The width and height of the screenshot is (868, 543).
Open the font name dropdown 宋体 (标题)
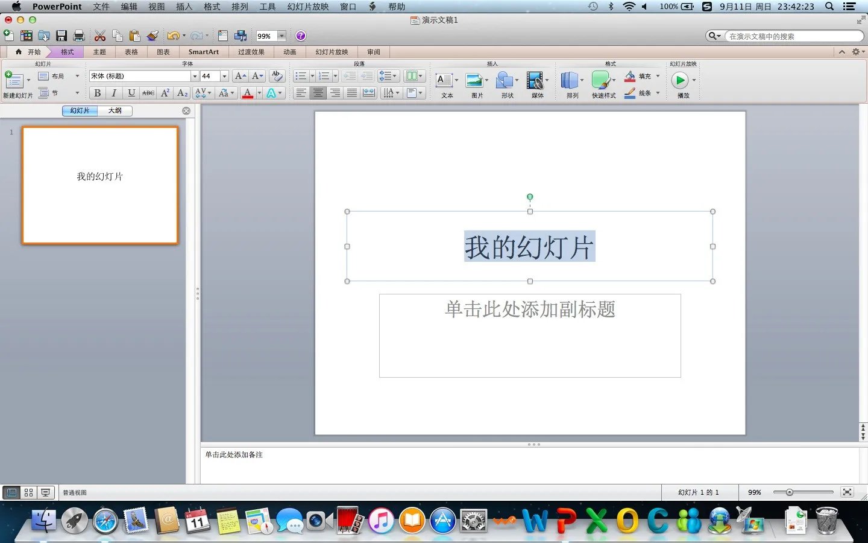pyautogui.click(x=194, y=76)
